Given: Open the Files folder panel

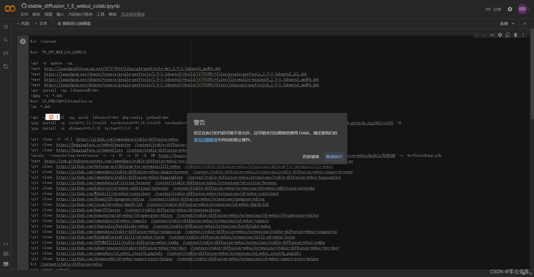Looking at the screenshot, I should 6,66.
